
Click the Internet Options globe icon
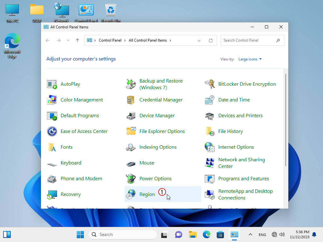[x=210, y=147]
